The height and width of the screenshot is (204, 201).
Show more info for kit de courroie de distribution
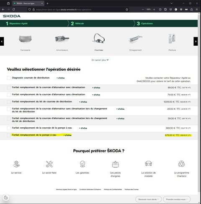click(x=83, y=102)
